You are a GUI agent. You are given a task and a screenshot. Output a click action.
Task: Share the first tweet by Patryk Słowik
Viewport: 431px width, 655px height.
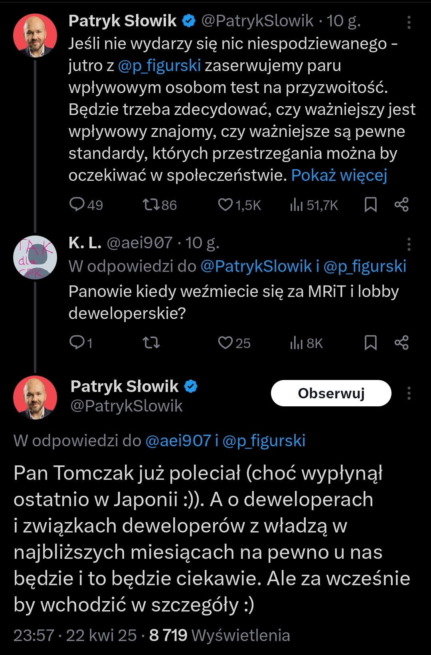coord(401,205)
